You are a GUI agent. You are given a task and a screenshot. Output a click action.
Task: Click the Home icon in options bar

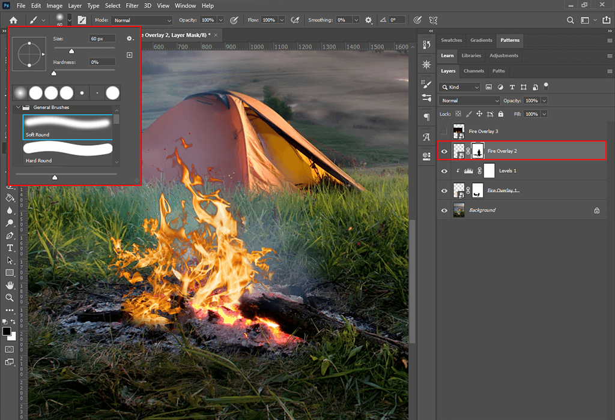tap(13, 20)
